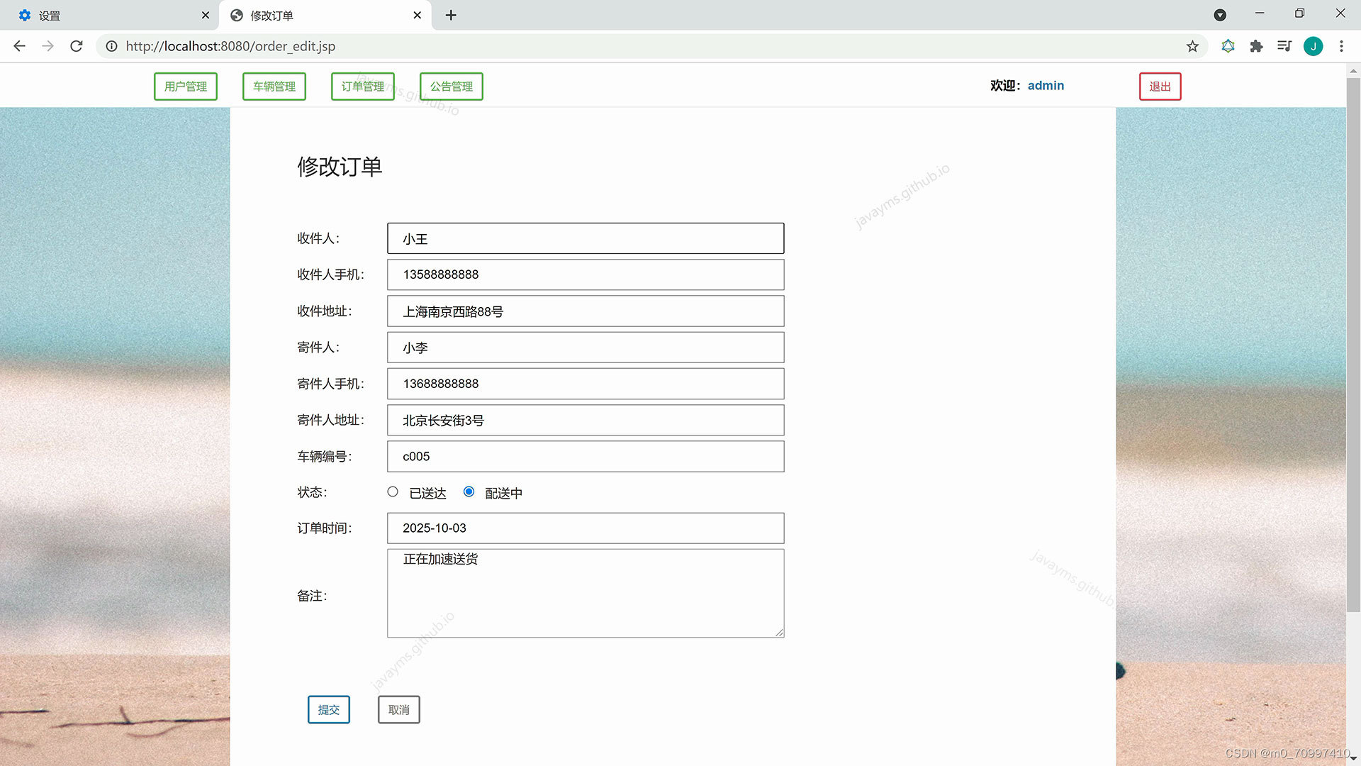Click the site information icon
This screenshot has width=1361, height=766.
click(x=111, y=46)
